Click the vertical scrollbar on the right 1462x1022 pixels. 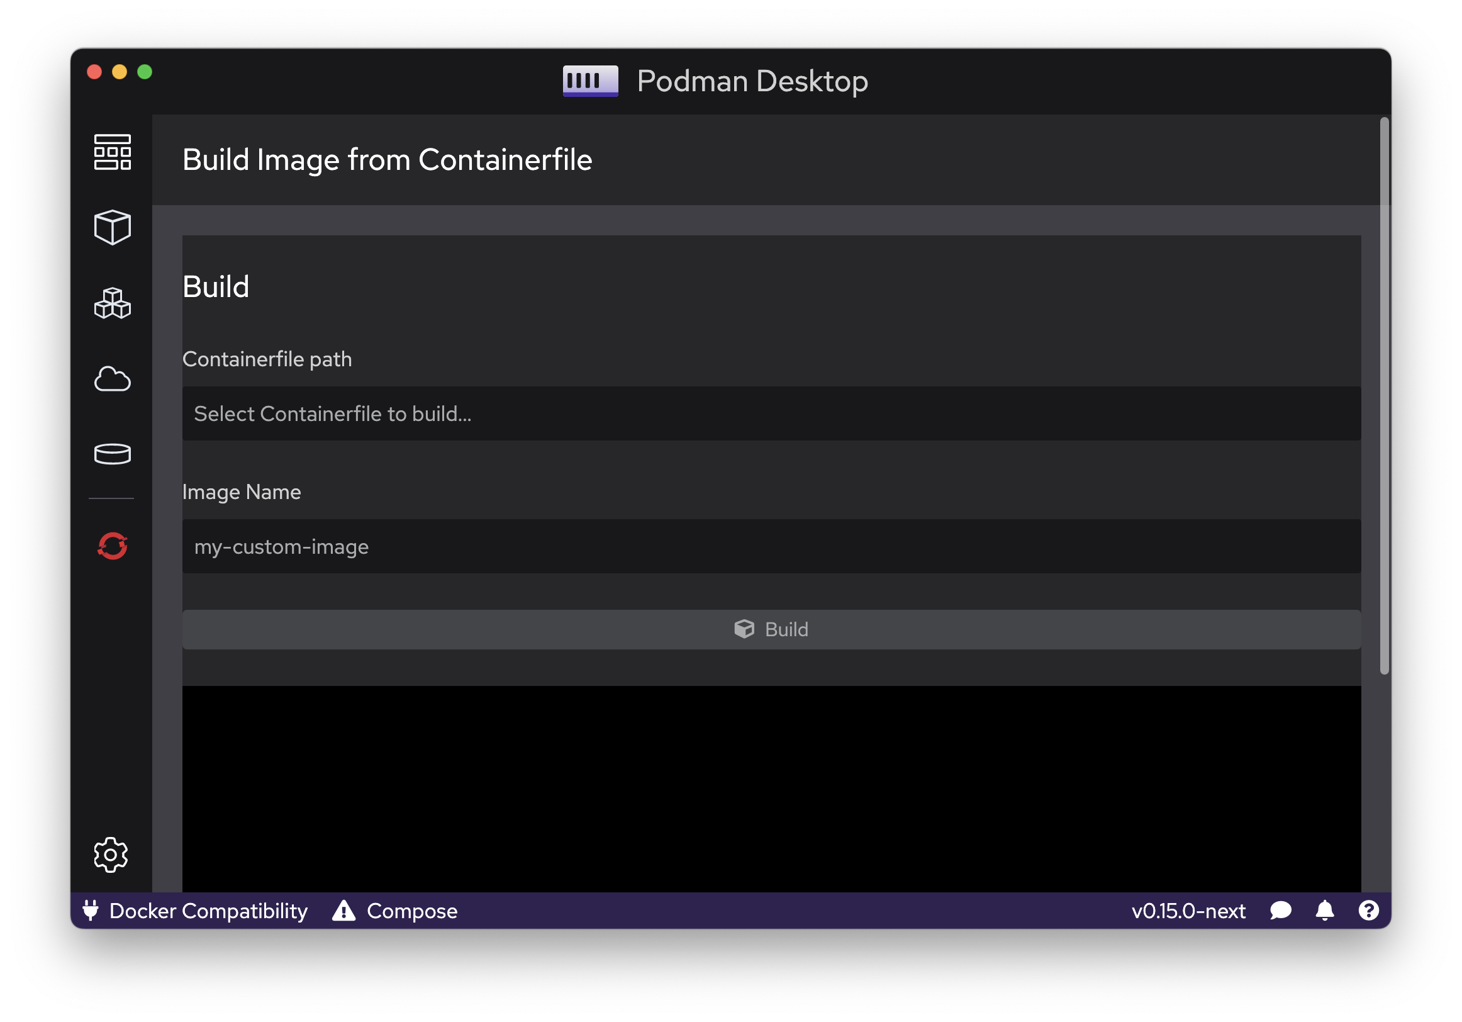click(x=1384, y=395)
